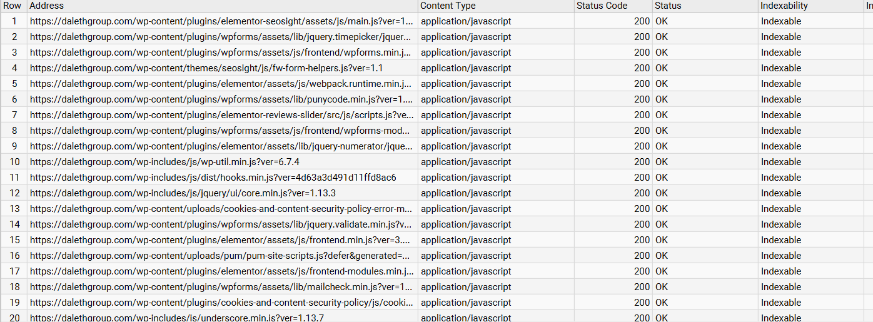The image size is (873, 322).
Task: Select the elementor-seosight main.js address in row 1
Action: click(222, 21)
